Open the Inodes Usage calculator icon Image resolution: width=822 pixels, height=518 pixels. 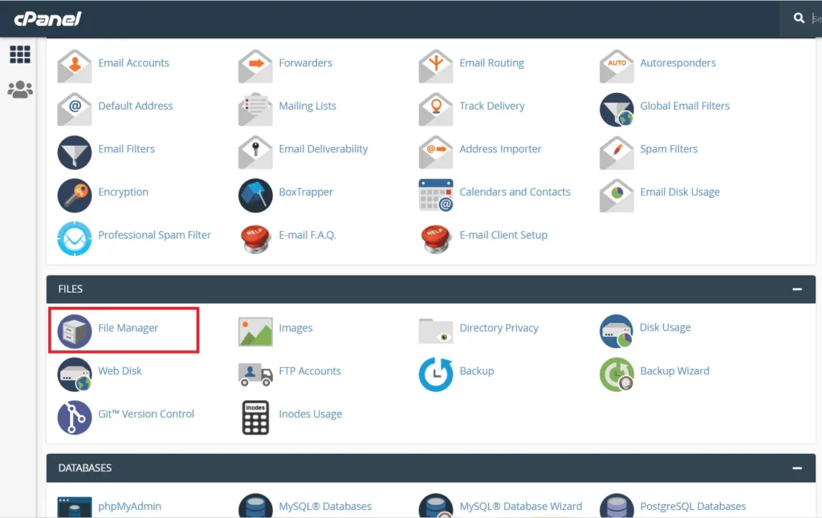[255, 418]
